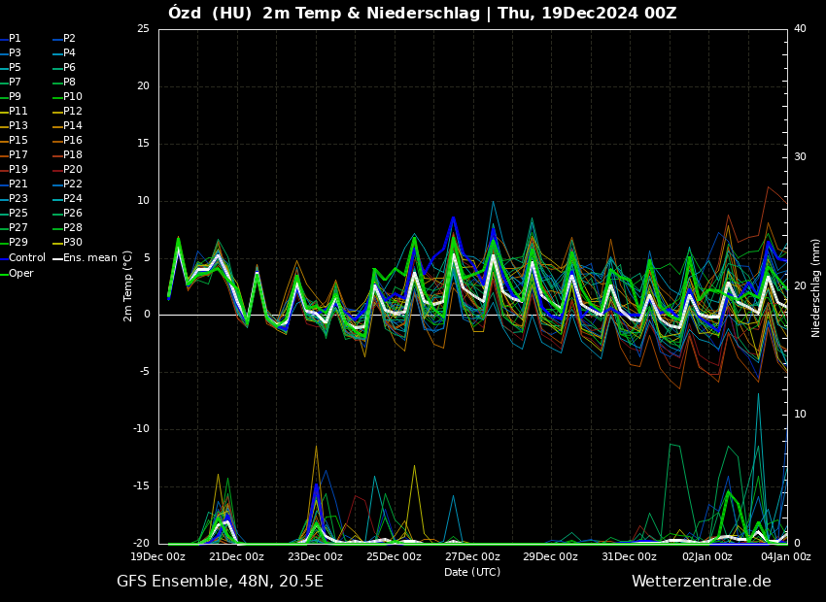
Task: Click the Date (UTC) axis label
Action: point(472,572)
